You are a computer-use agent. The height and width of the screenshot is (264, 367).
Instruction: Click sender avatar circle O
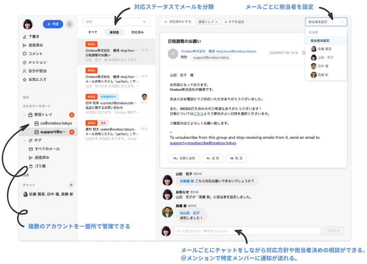click(173, 54)
